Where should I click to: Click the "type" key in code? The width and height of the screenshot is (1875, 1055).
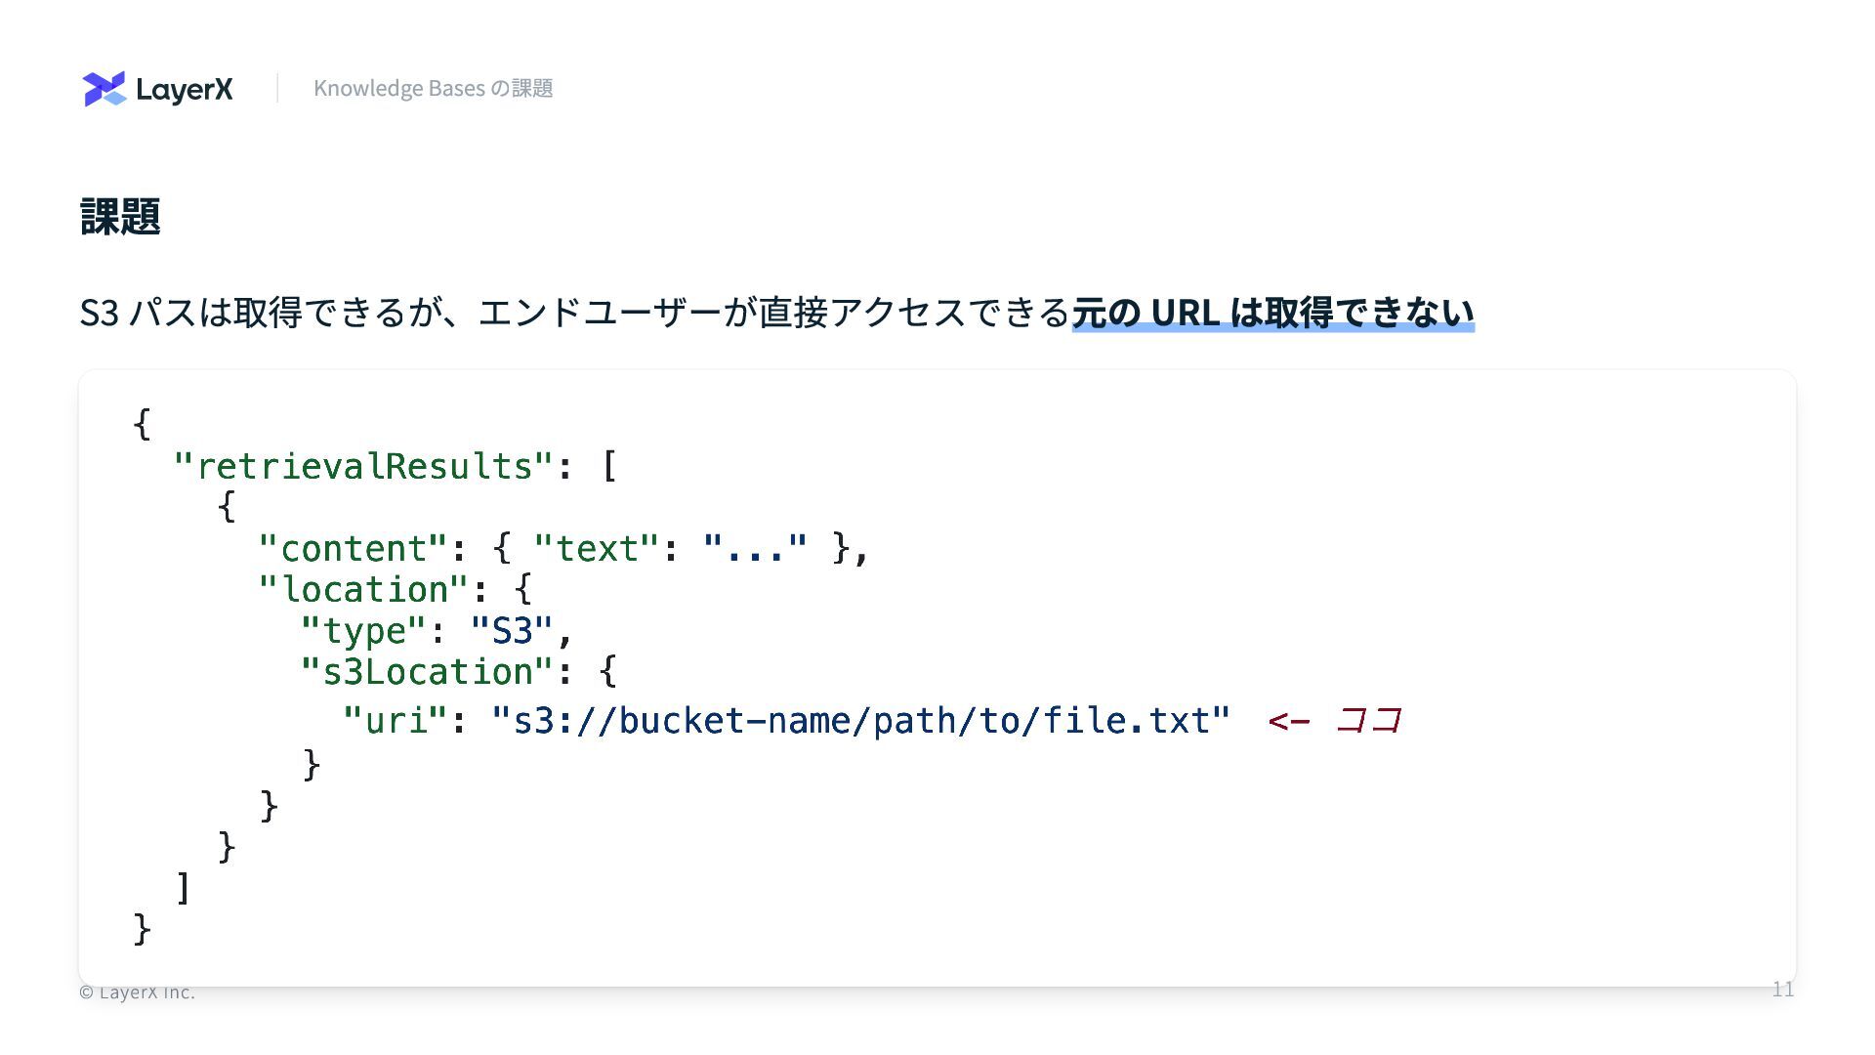tap(363, 631)
